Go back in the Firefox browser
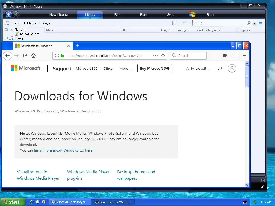275x206 pixels. tap(8, 56)
